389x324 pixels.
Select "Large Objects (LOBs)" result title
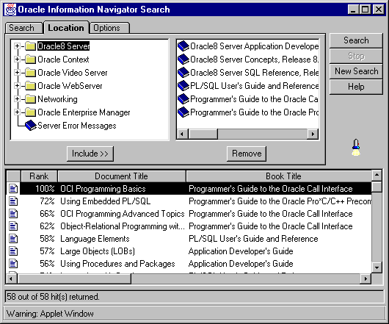click(x=98, y=251)
